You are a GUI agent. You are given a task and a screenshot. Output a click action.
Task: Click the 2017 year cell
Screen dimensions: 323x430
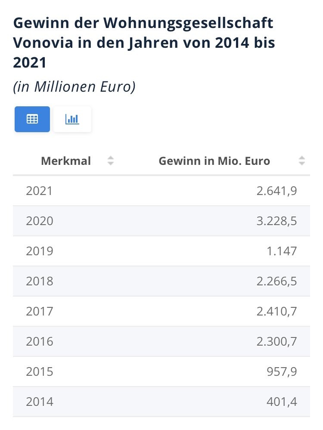(39, 311)
